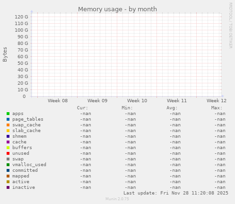Click the 'apps' legend label
235x204 pixels.
pyautogui.click(x=18, y=114)
